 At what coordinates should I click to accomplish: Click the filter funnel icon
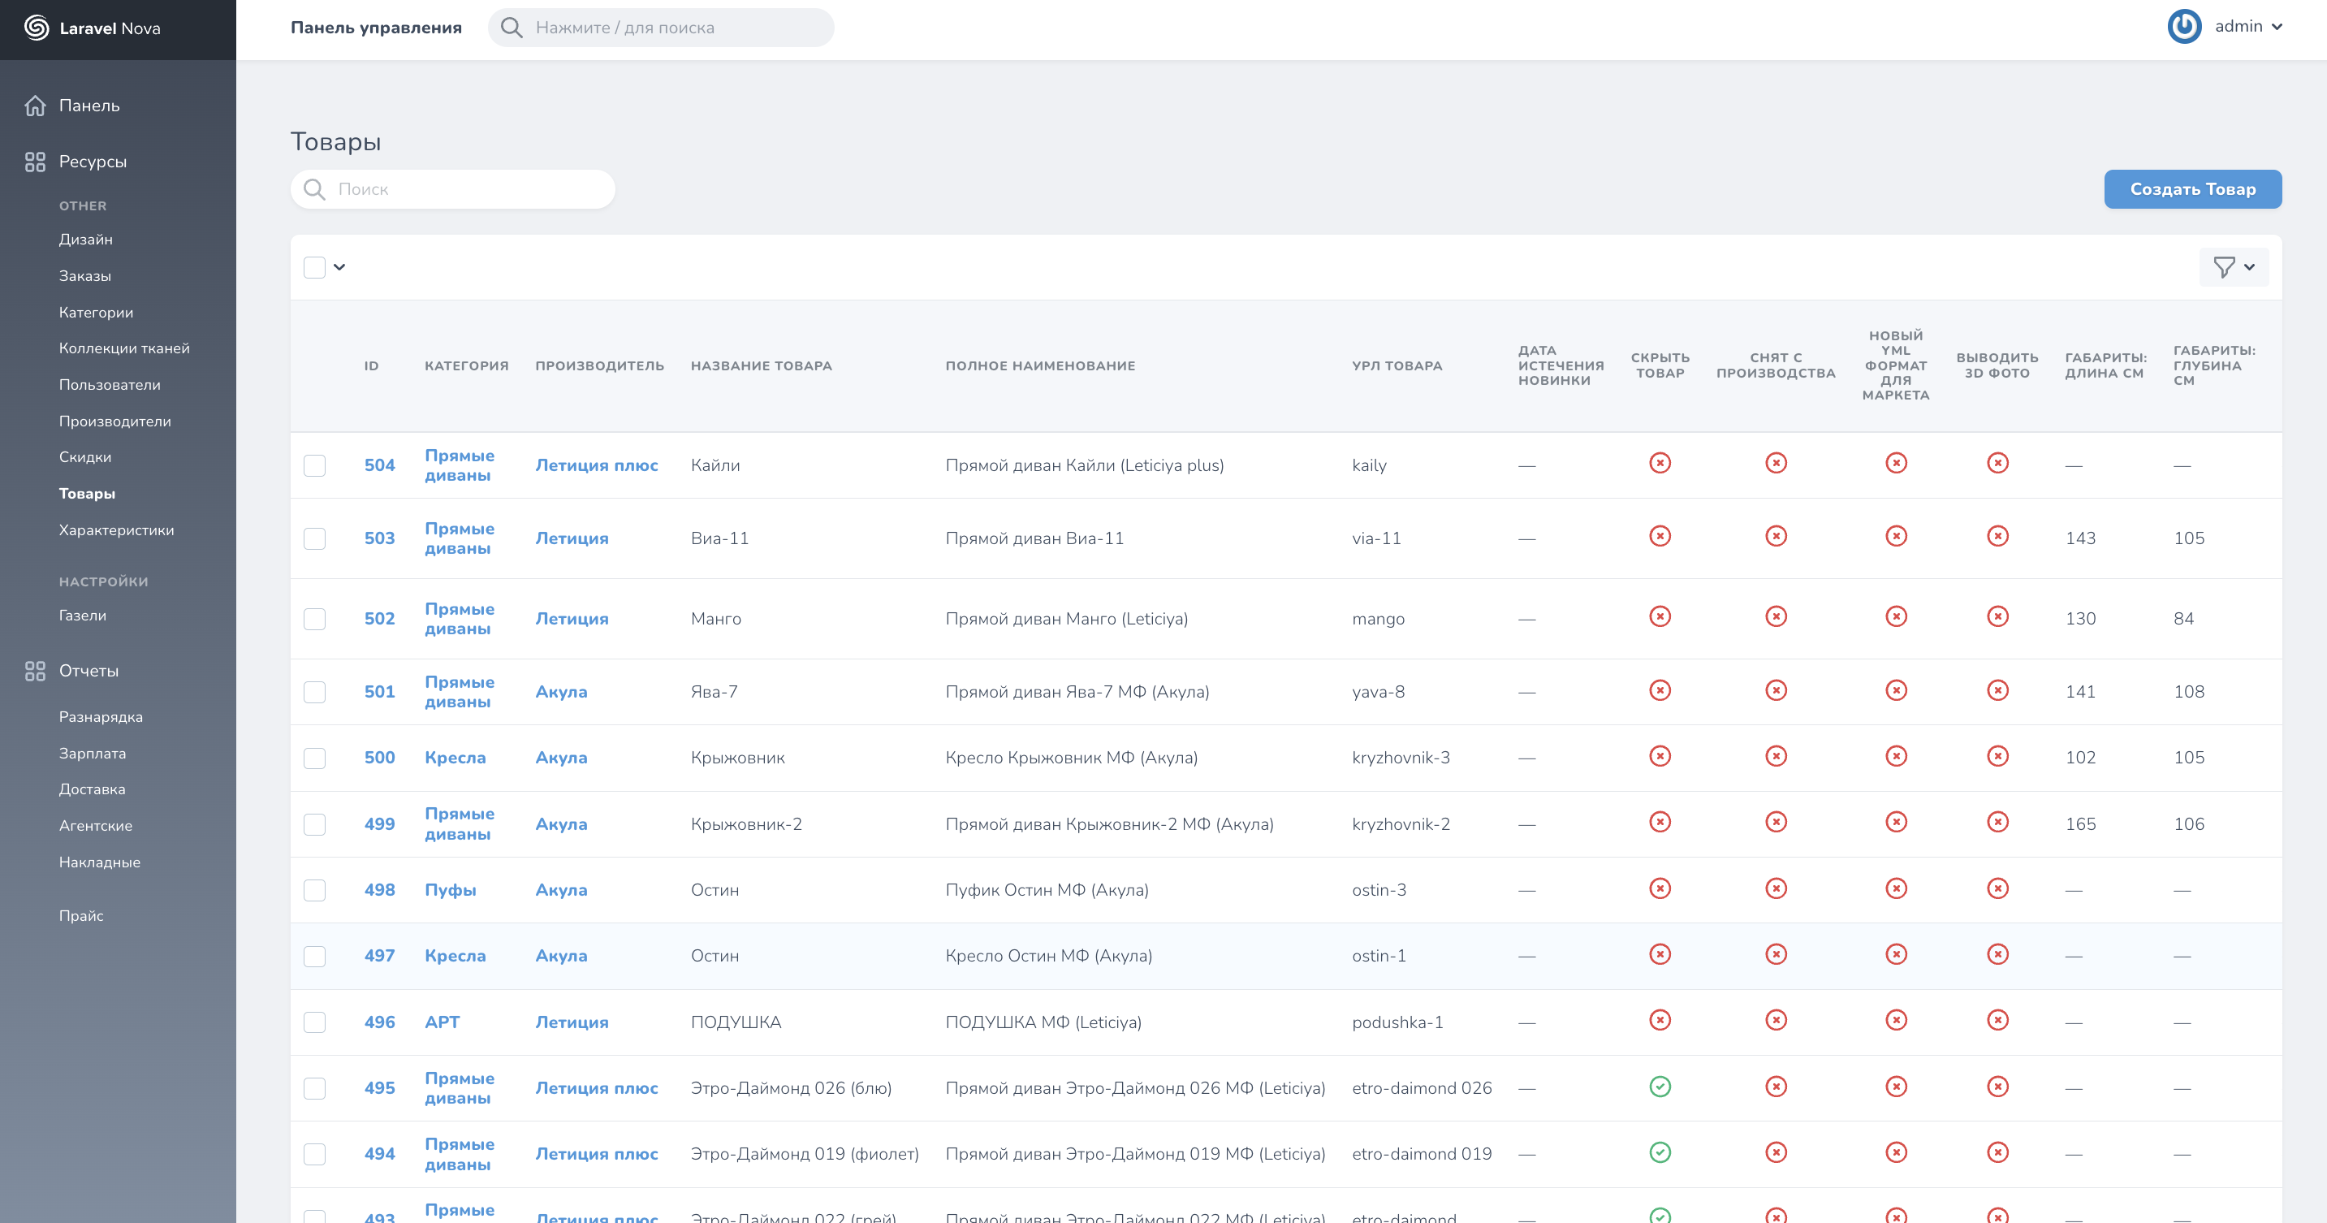point(2224,267)
